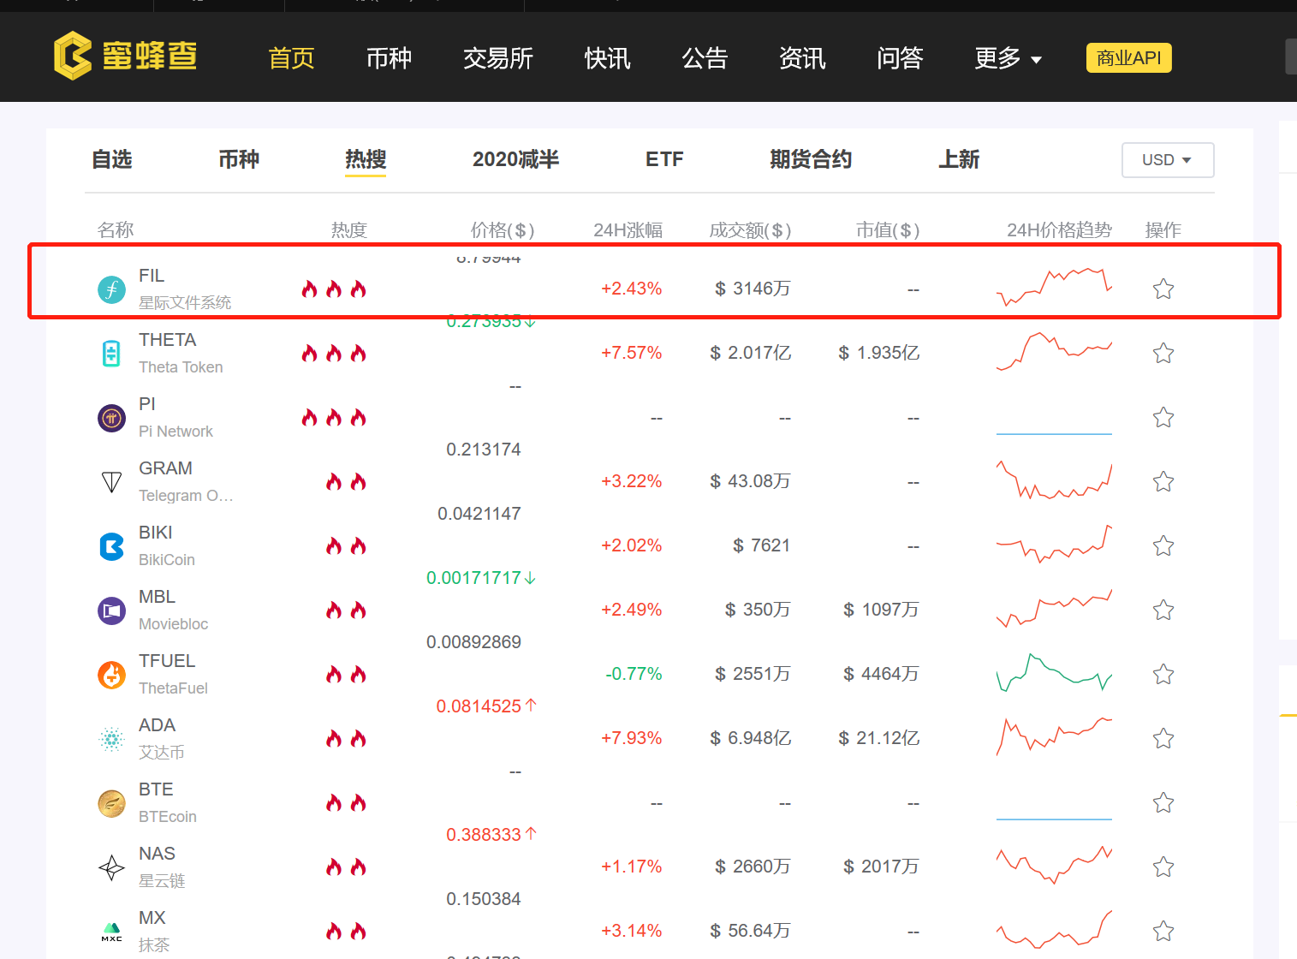Image resolution: width=1297 pixels, height=959 pixels.
Task: Open the USD currency dropdown
Action: (x=1168, y=160)
